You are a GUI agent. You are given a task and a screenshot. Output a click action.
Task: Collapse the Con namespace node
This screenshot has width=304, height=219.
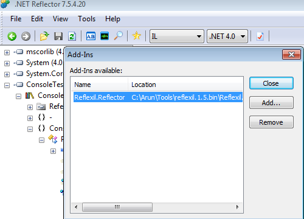click(30, 129)
